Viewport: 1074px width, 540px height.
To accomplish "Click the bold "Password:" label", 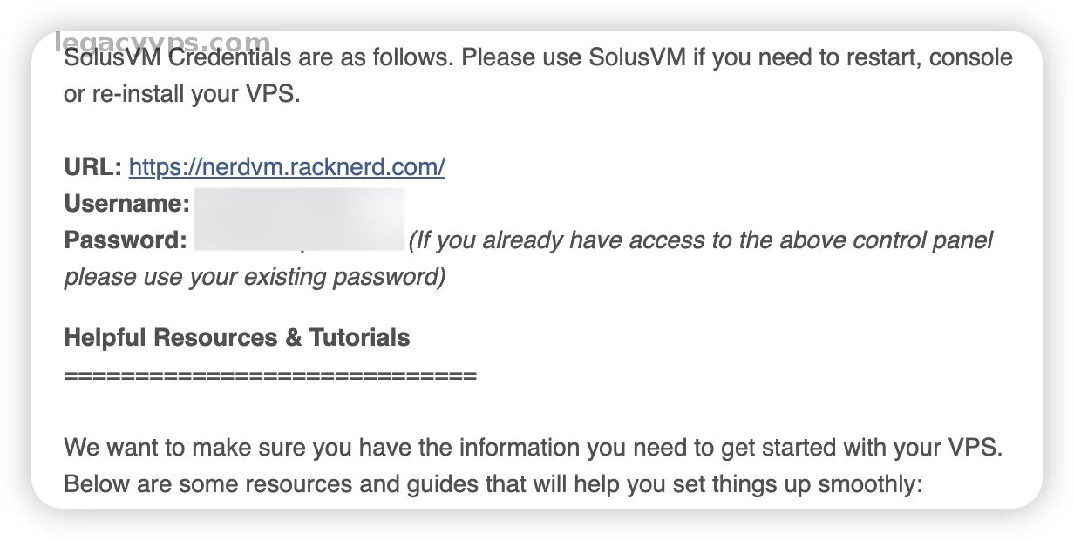I will (x=126, y=240).
